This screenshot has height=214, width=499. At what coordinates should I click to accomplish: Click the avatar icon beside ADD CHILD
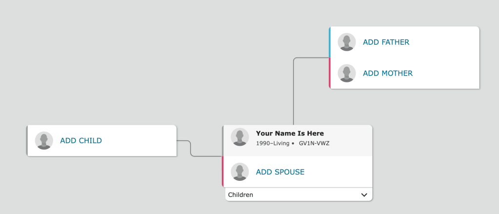44,140
